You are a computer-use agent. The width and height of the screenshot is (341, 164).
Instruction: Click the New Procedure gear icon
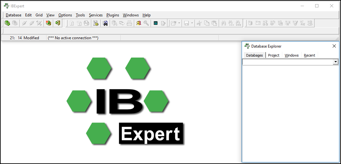273,23
